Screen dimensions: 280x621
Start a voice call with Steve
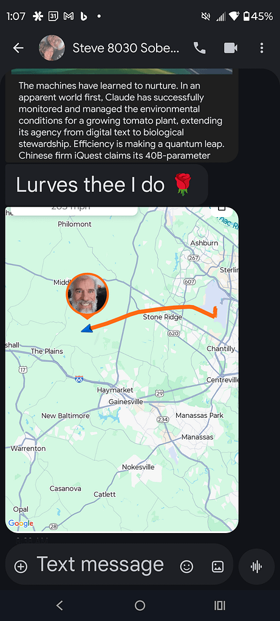point(199,49)
